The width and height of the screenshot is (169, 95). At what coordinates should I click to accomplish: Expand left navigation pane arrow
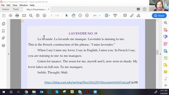[x=8, y=54]
